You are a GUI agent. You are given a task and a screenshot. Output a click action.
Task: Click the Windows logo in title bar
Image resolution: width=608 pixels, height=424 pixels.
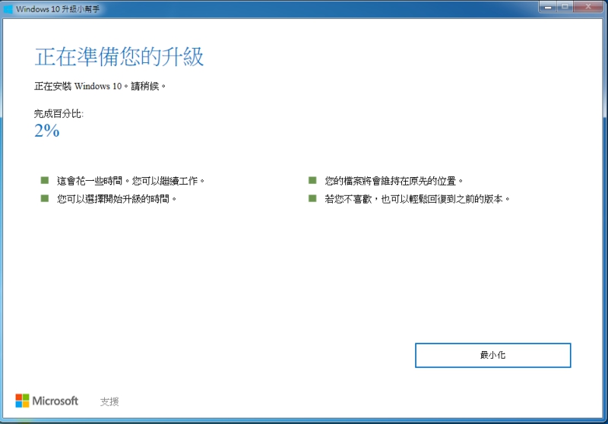8,8
